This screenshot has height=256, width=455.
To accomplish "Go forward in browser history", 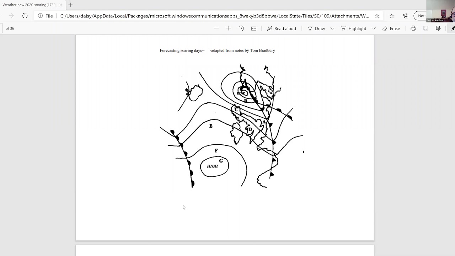I will [11, 16].
